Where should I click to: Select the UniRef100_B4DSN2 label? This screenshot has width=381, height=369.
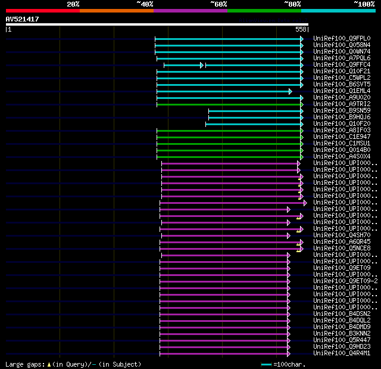pos(342,314)
